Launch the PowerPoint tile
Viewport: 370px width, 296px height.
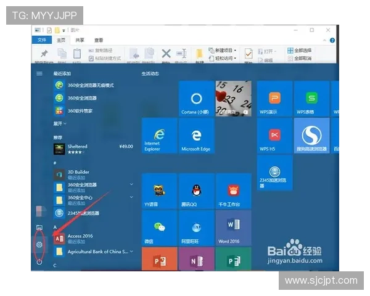coord(160,259)
